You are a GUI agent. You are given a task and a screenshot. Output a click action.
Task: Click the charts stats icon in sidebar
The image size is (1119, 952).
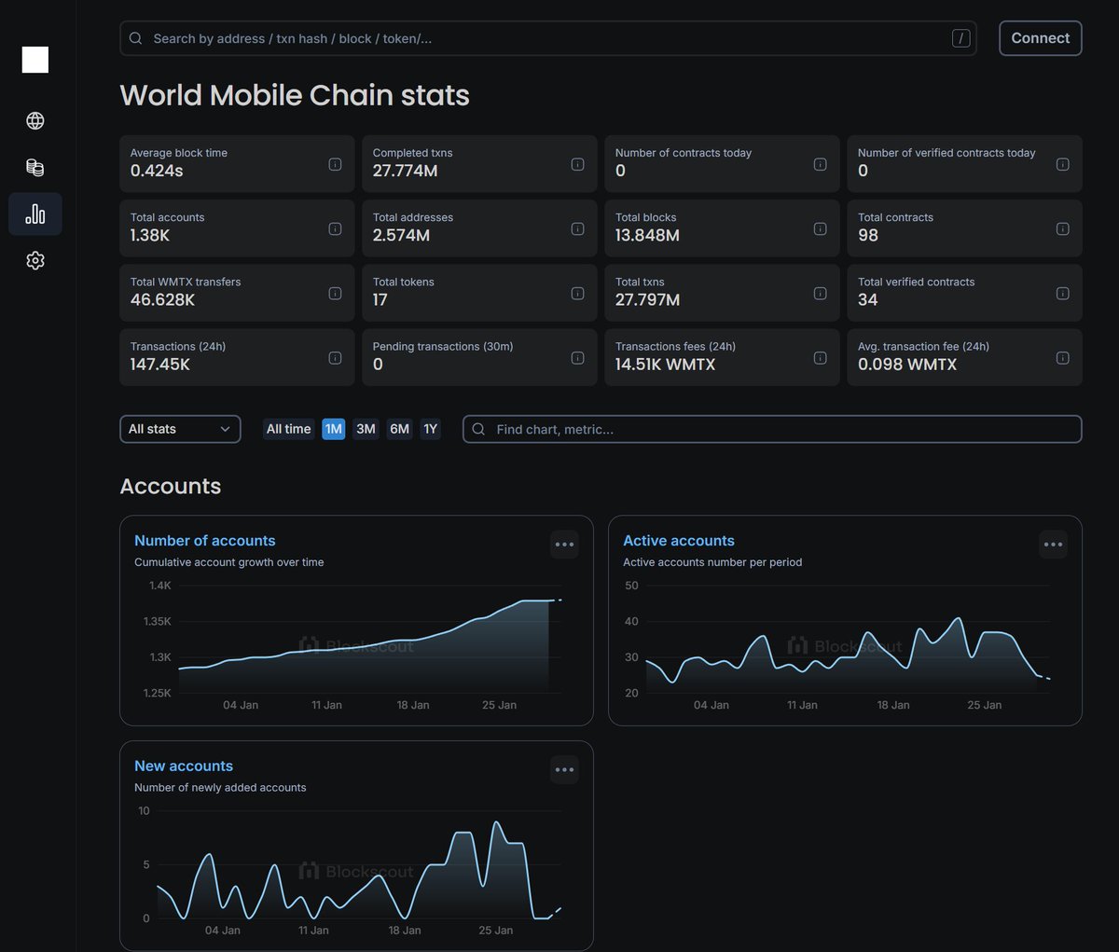pos(35,214)
